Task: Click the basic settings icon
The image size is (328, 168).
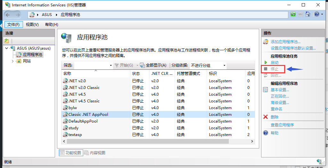Action: [266, 90]
